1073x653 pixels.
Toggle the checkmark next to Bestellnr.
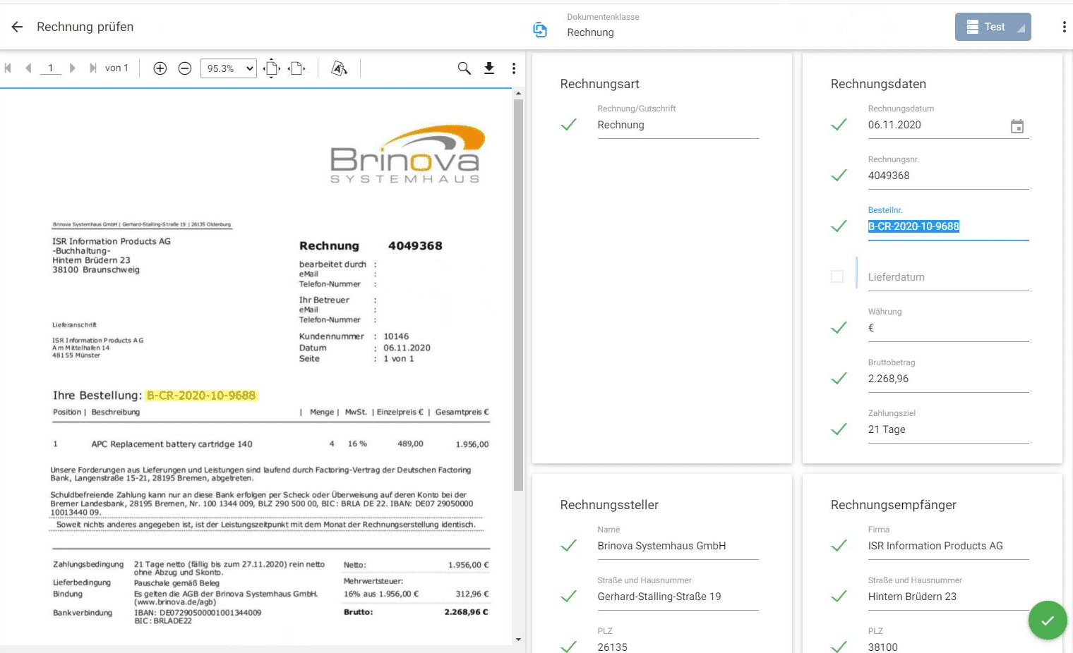point(839,226)
